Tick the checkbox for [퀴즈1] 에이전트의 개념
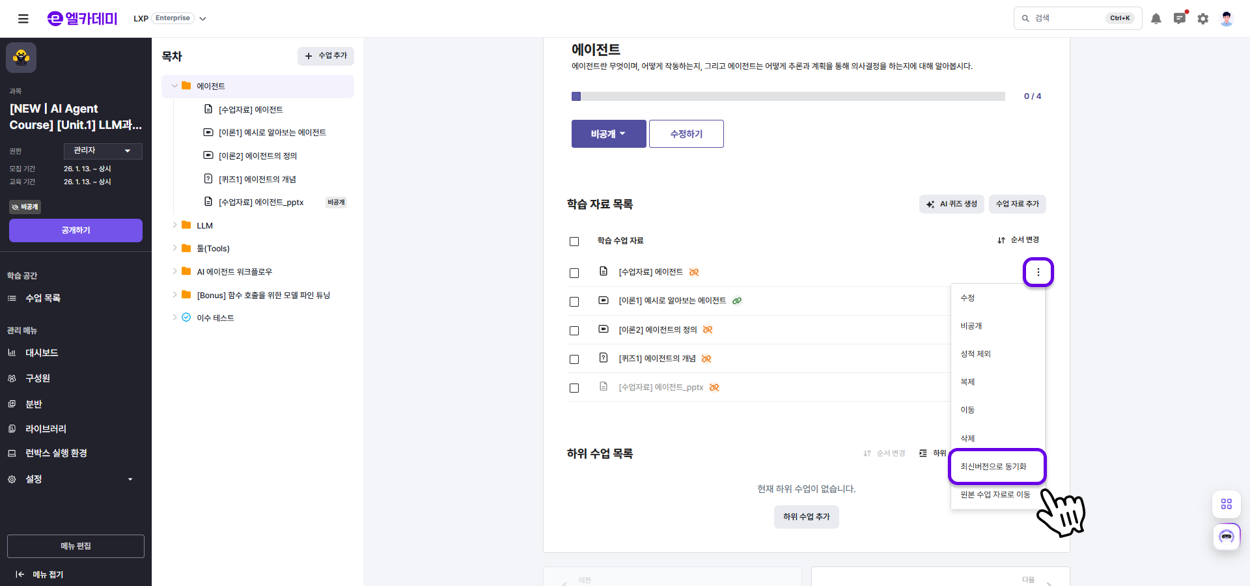This screenshot has width=1250, height=586. [574, 359]
